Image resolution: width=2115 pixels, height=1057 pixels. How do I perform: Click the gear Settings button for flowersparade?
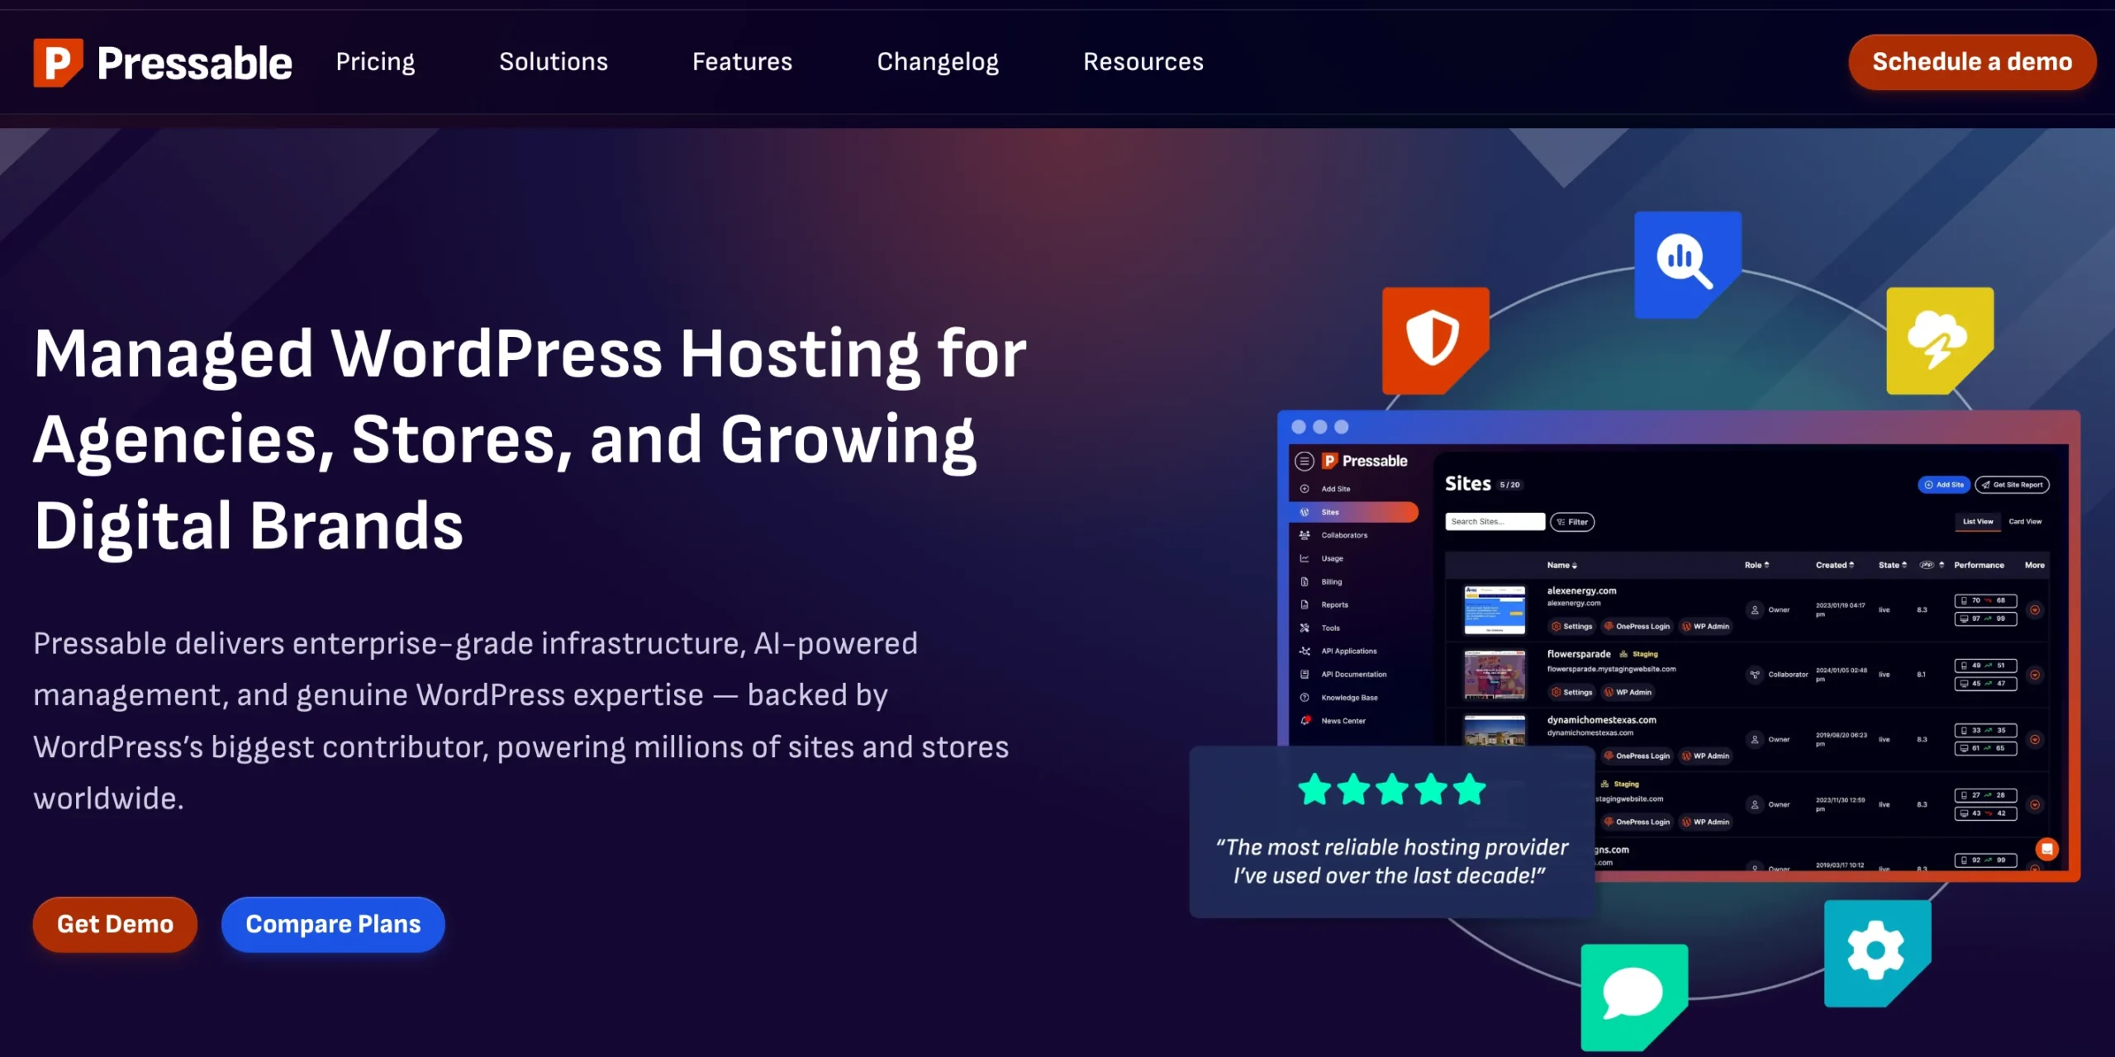[1572, 692]
